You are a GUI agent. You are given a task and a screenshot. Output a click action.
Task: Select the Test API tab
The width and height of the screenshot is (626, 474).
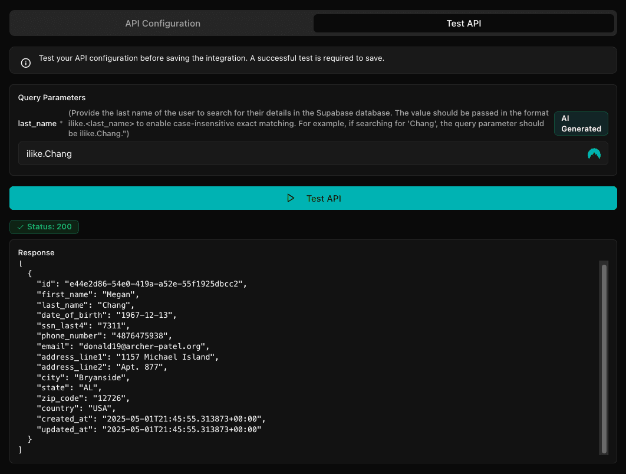(463, 23)
